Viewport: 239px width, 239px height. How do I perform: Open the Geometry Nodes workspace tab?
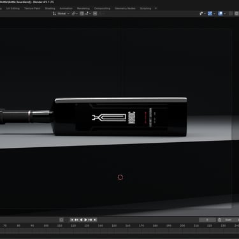pyautogui.click(x=125, y=8)
